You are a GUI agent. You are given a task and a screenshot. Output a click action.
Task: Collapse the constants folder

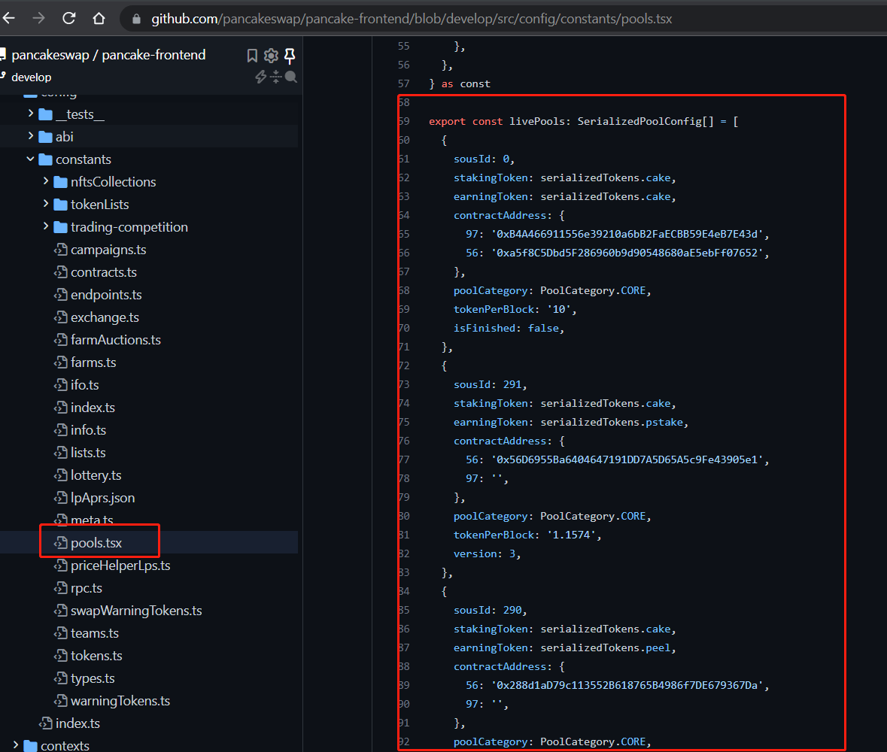click(31, 159)
